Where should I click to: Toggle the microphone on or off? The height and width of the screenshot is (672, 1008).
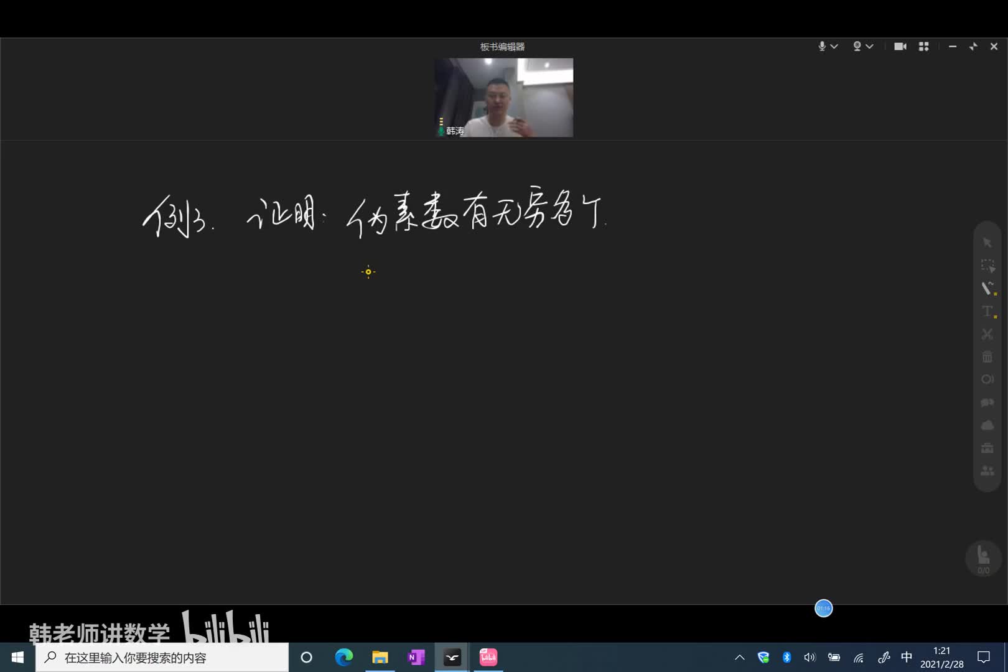pyautogui.click(x=822, y=47)
